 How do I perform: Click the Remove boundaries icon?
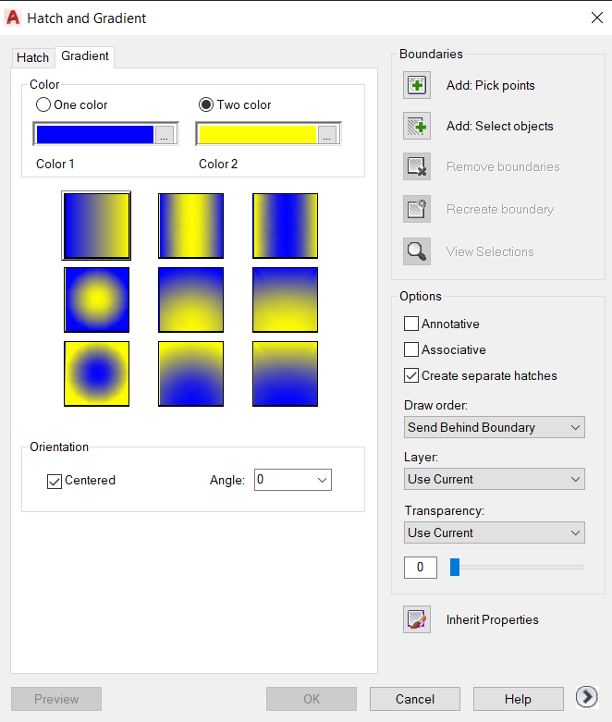pyautogui.click(x=417, y=166)
